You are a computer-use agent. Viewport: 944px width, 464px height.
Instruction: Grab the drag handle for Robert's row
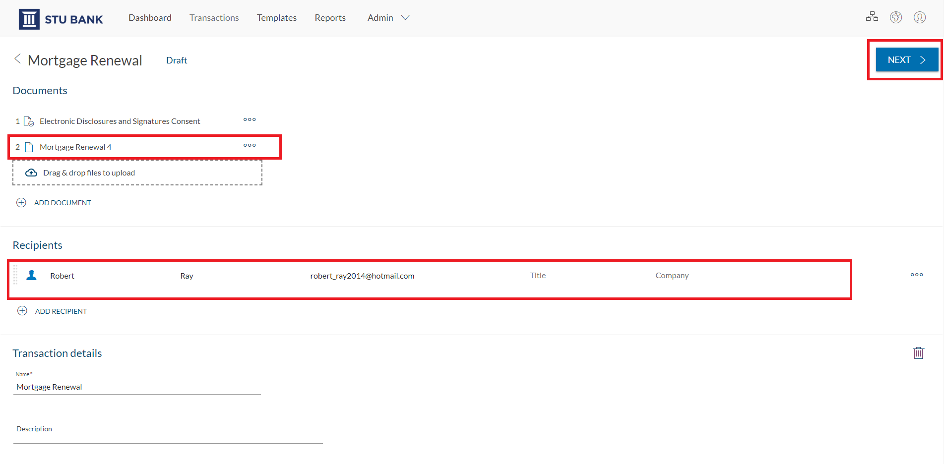click(x=15, y=275)
